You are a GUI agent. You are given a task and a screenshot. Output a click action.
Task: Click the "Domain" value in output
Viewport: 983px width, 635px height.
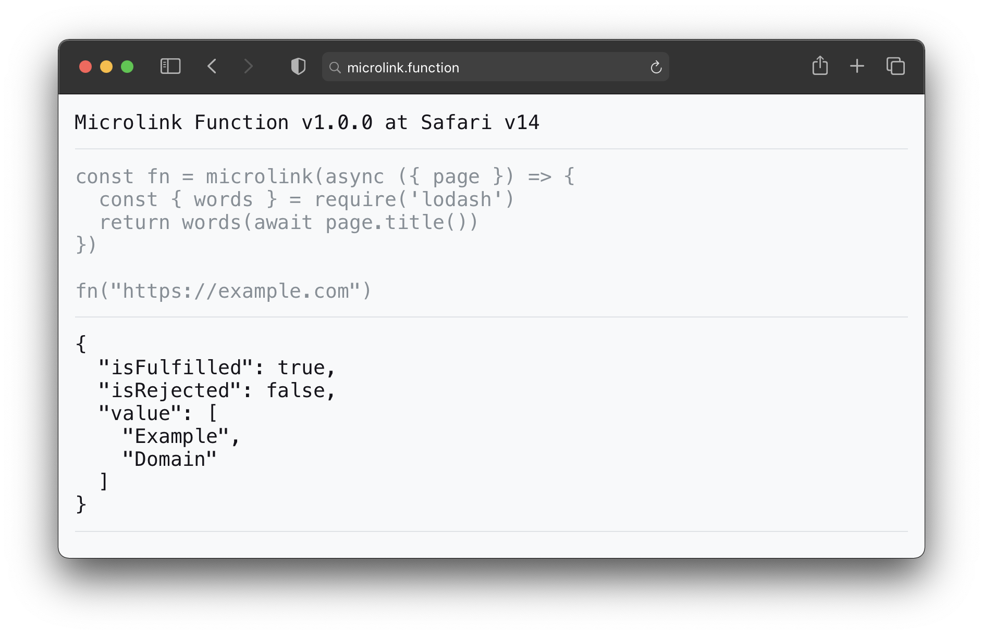point(170,460)
